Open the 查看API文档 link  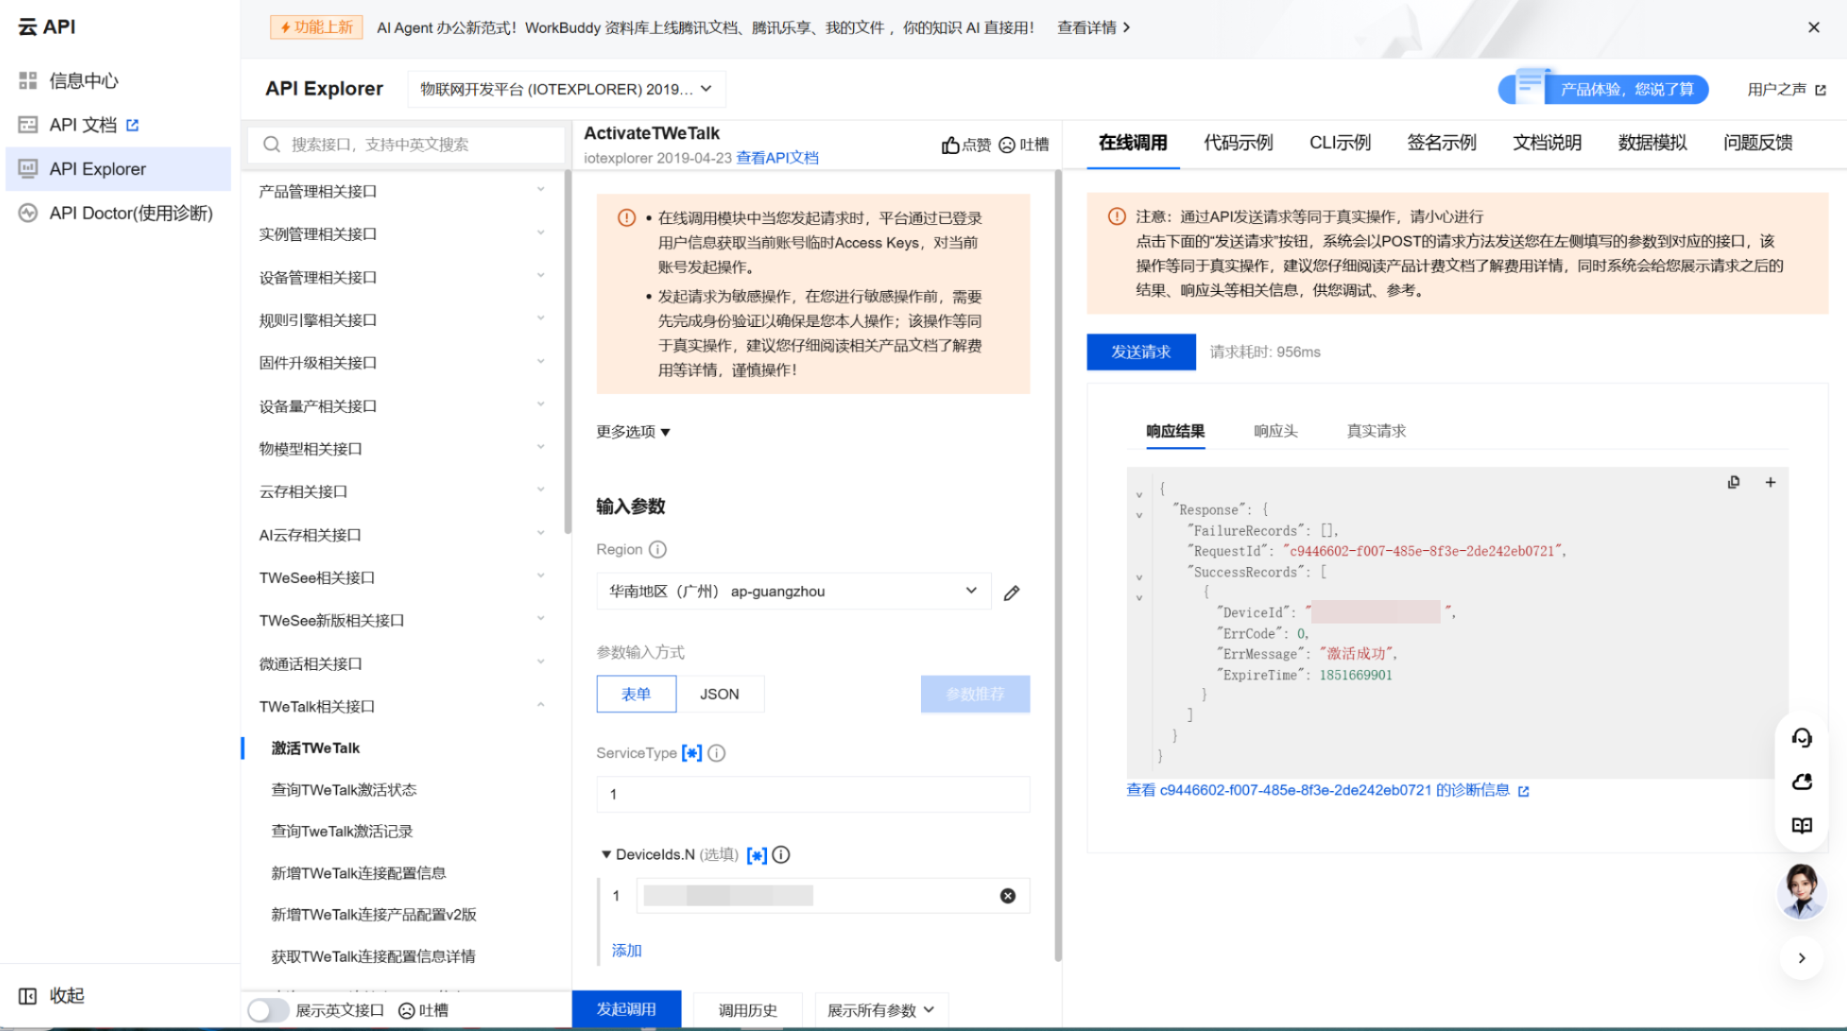777,157
